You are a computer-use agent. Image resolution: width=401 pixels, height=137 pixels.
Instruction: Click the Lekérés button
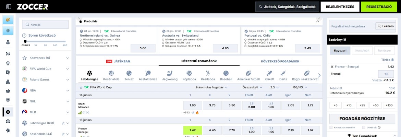point(385,26)
